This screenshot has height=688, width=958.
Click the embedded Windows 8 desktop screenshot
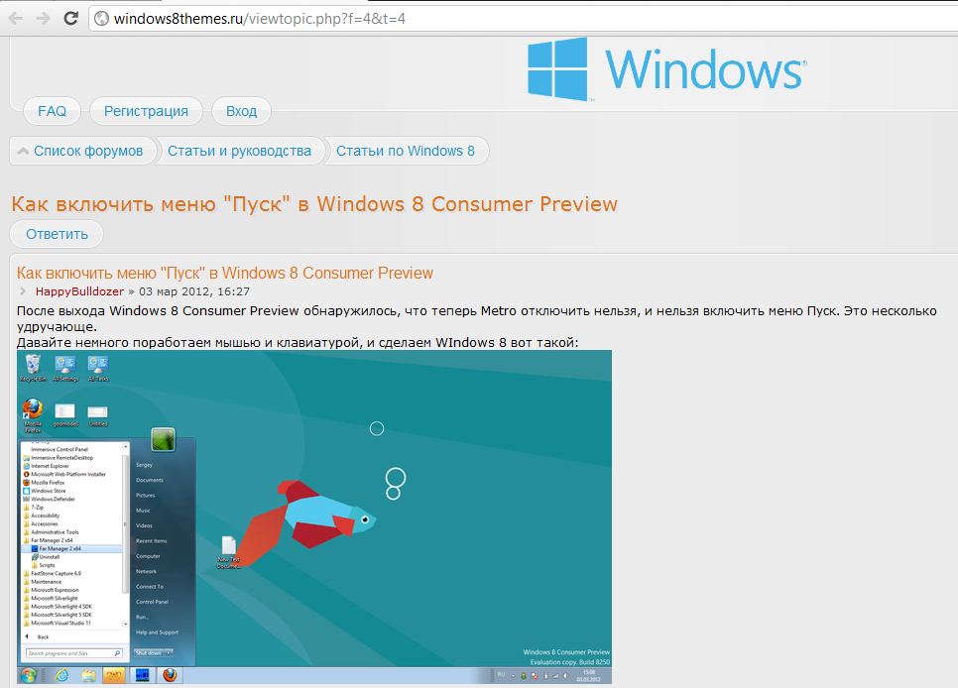(x=314, y=516)
